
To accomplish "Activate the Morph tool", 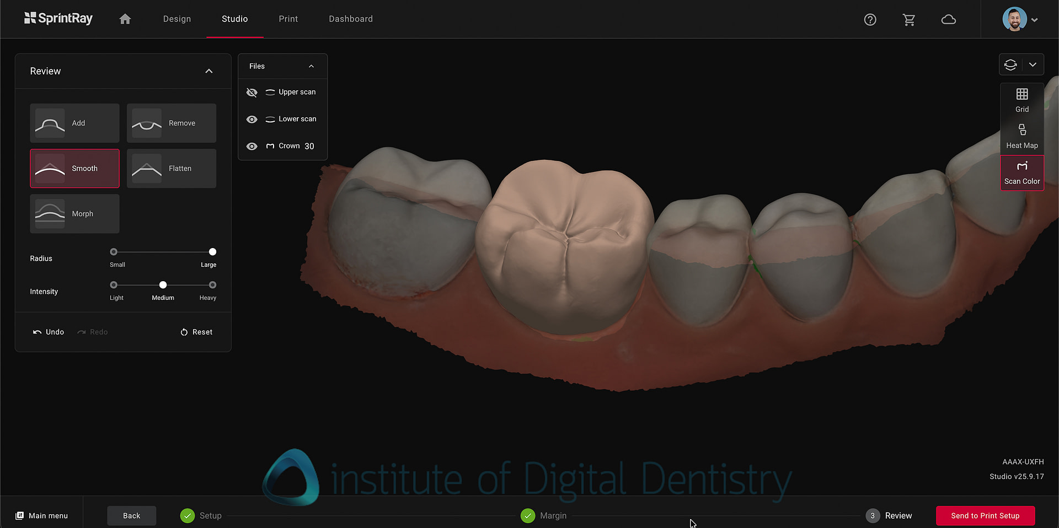I will point(74,214).
